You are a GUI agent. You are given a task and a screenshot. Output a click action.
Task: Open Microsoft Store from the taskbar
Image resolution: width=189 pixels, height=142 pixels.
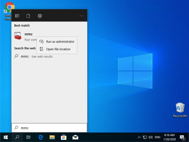63,137
